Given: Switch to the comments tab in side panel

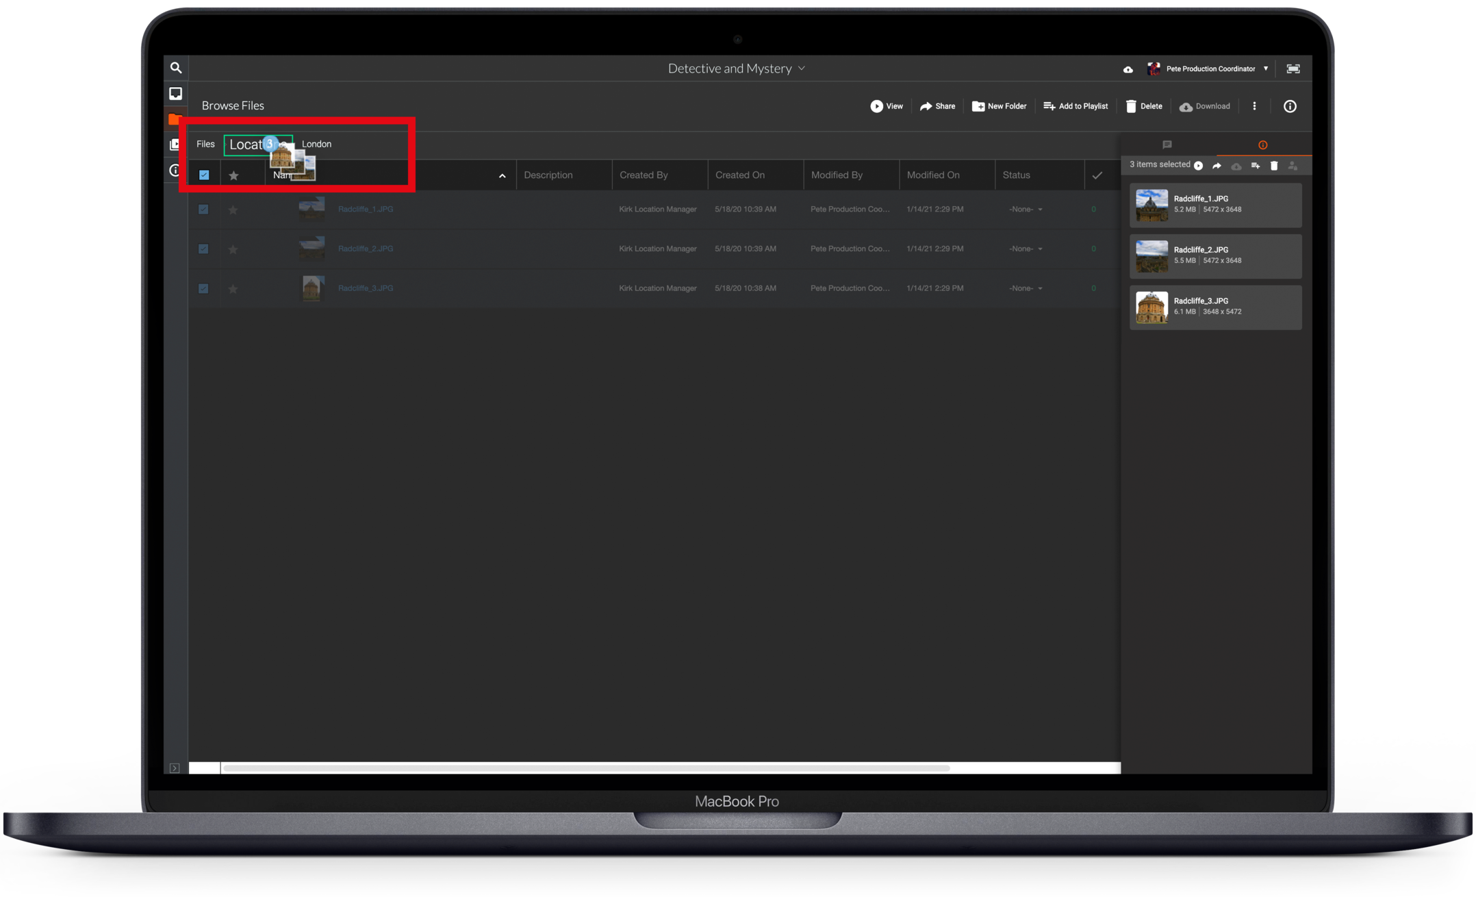Looking at the screenshot, I should [1167, 144].
